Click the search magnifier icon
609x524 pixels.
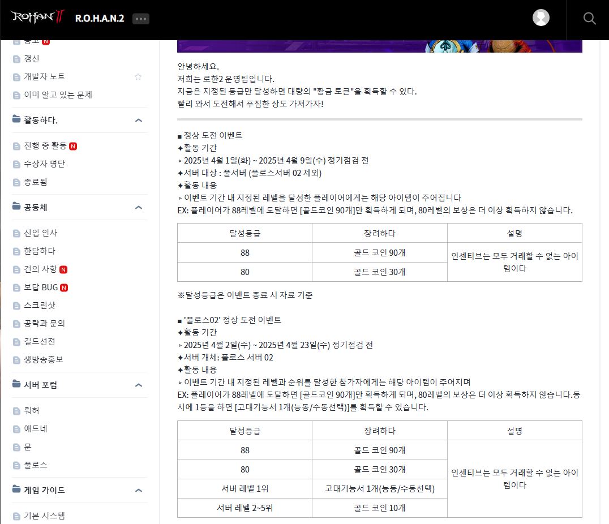(x=589, y=19)
